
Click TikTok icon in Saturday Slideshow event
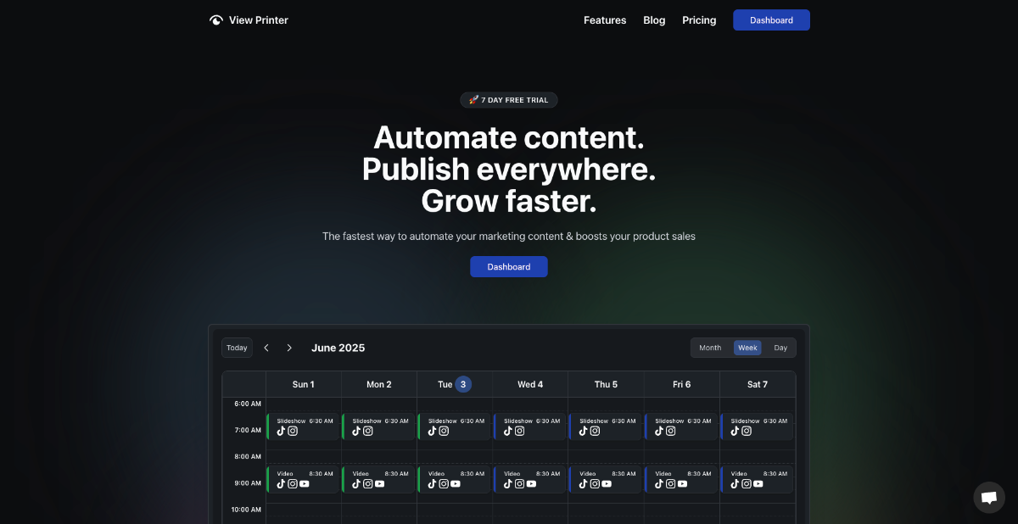point(736,431)
